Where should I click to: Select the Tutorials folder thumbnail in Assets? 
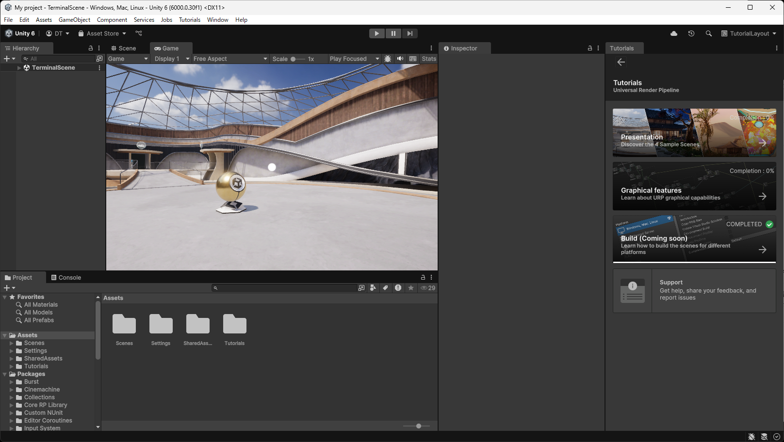(235, 330)
